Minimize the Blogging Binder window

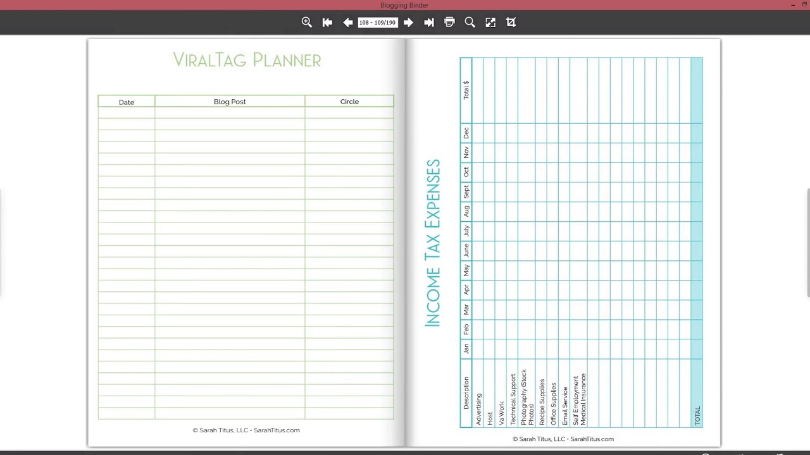point(794,5)
